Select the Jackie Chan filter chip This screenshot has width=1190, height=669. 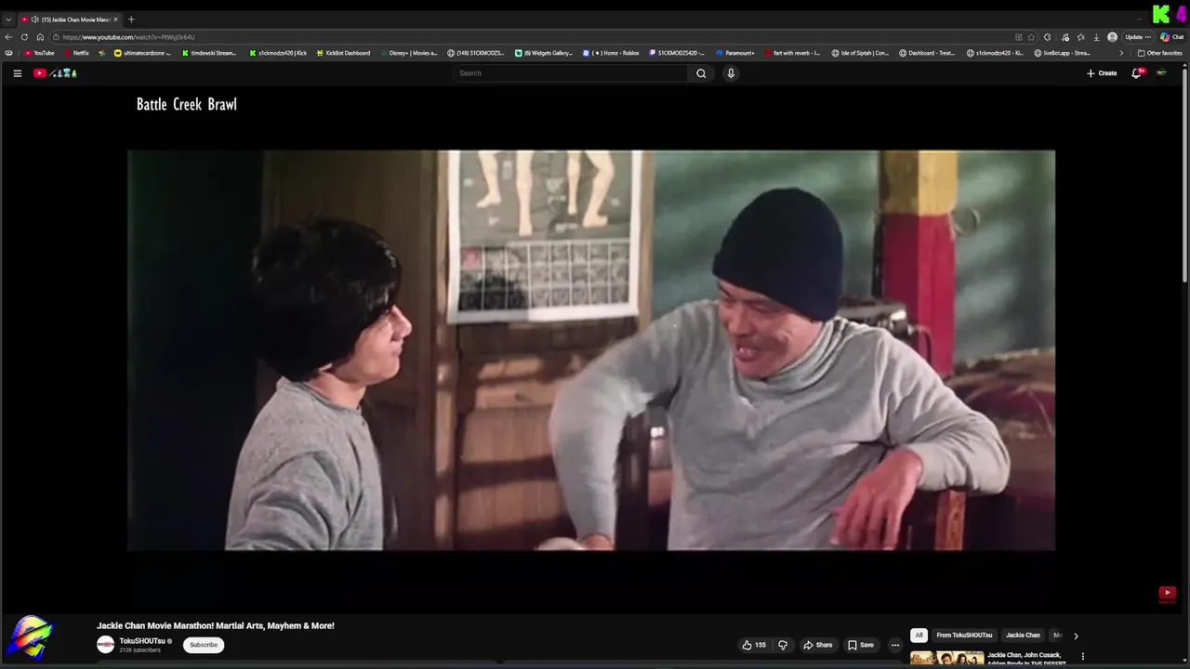click(x=1023, y=636)
